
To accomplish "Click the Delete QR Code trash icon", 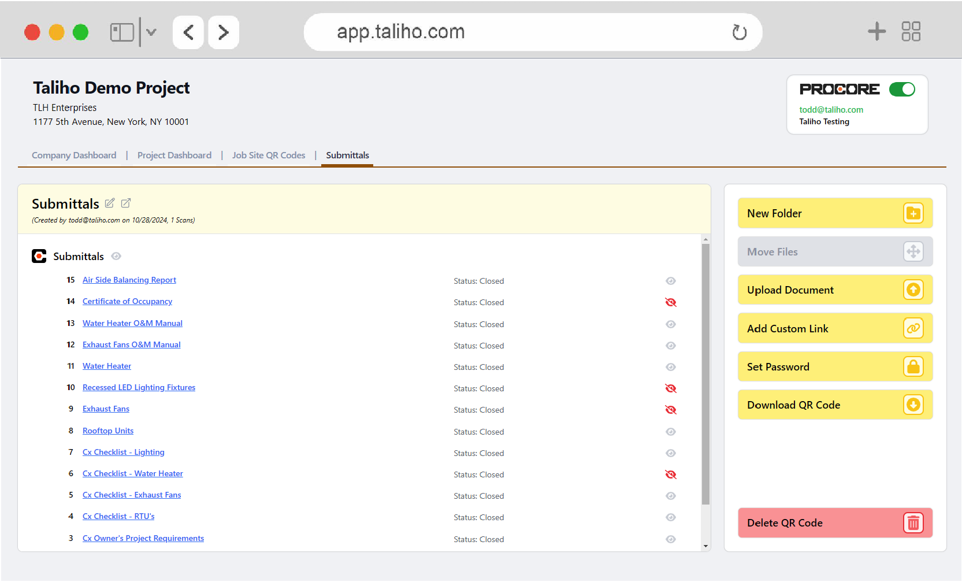I will [x=913, y=523].
